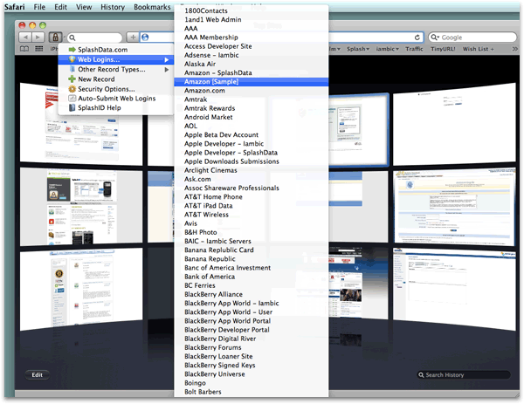Image resolution: width=524 pixels, height=404 pixels.
Task: Choose B&H Photo login
Action: coord(251,232)
